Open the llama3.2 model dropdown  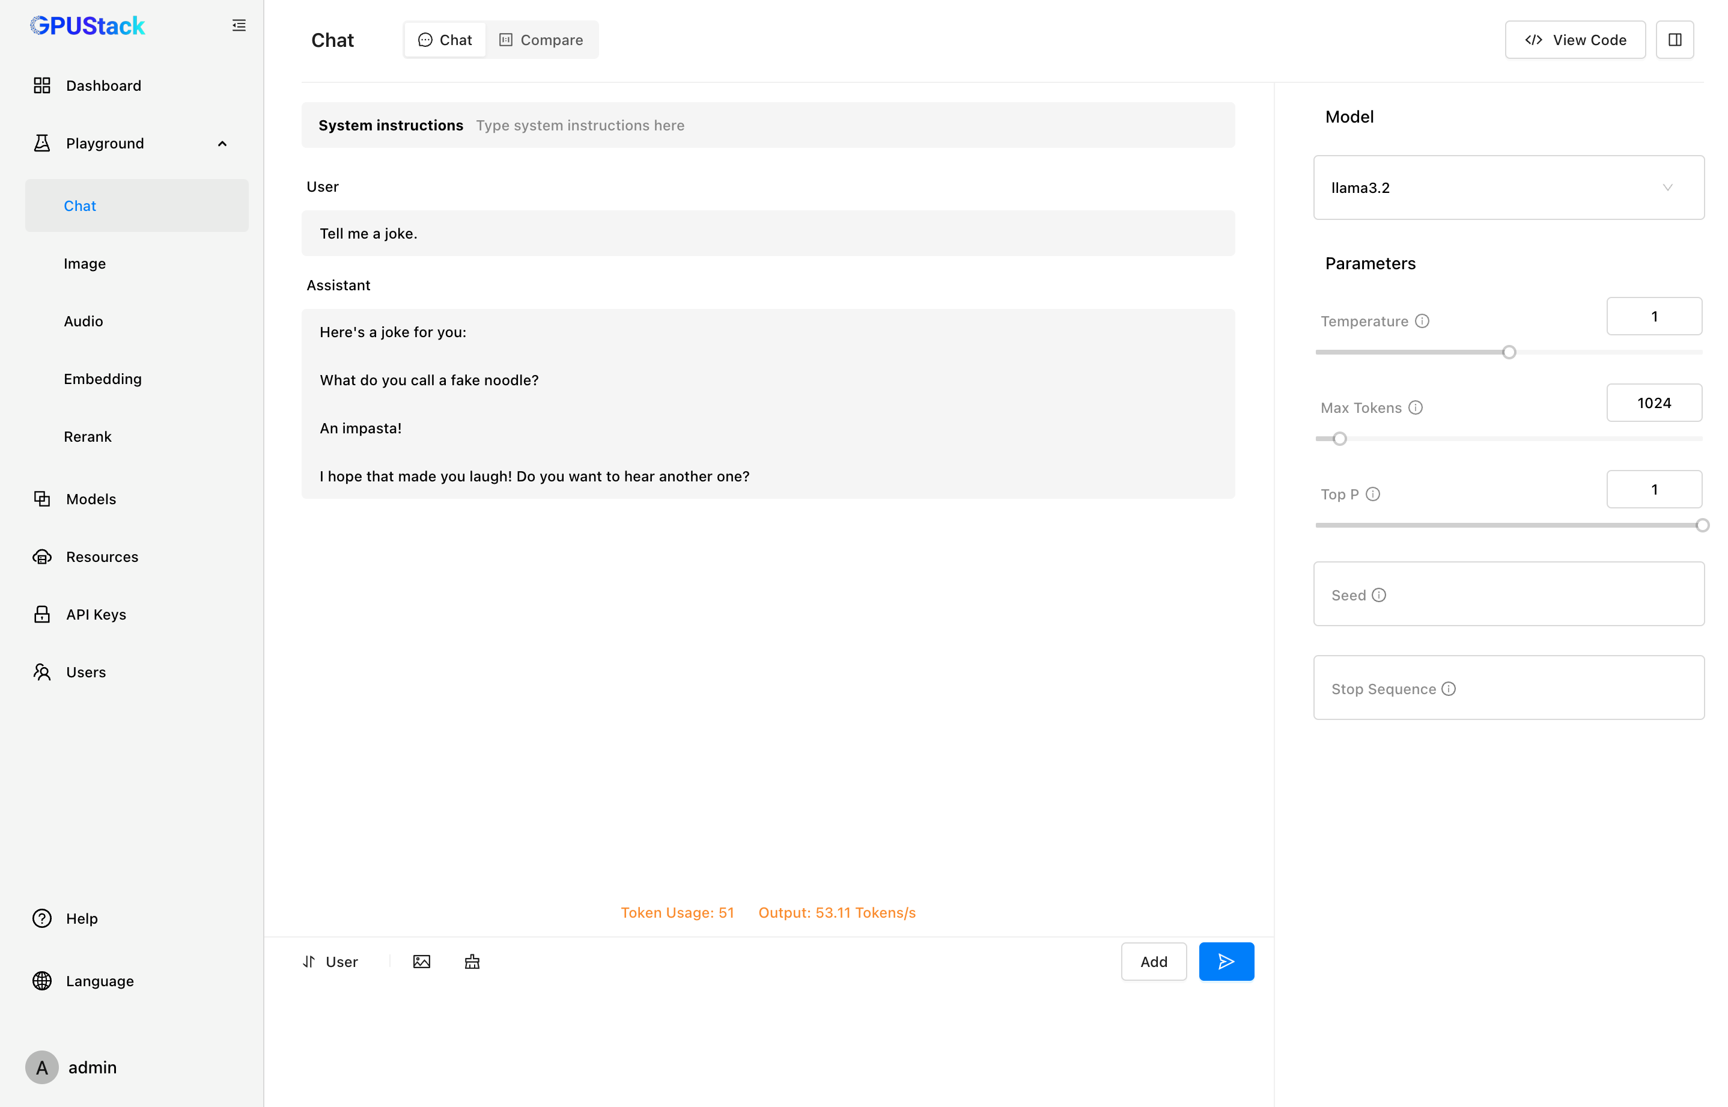[x=1508, y=188]
